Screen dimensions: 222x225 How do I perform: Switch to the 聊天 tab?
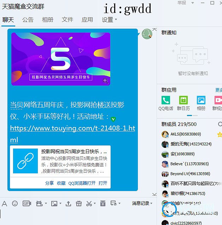pyautogui.click(x=8, y=20)
